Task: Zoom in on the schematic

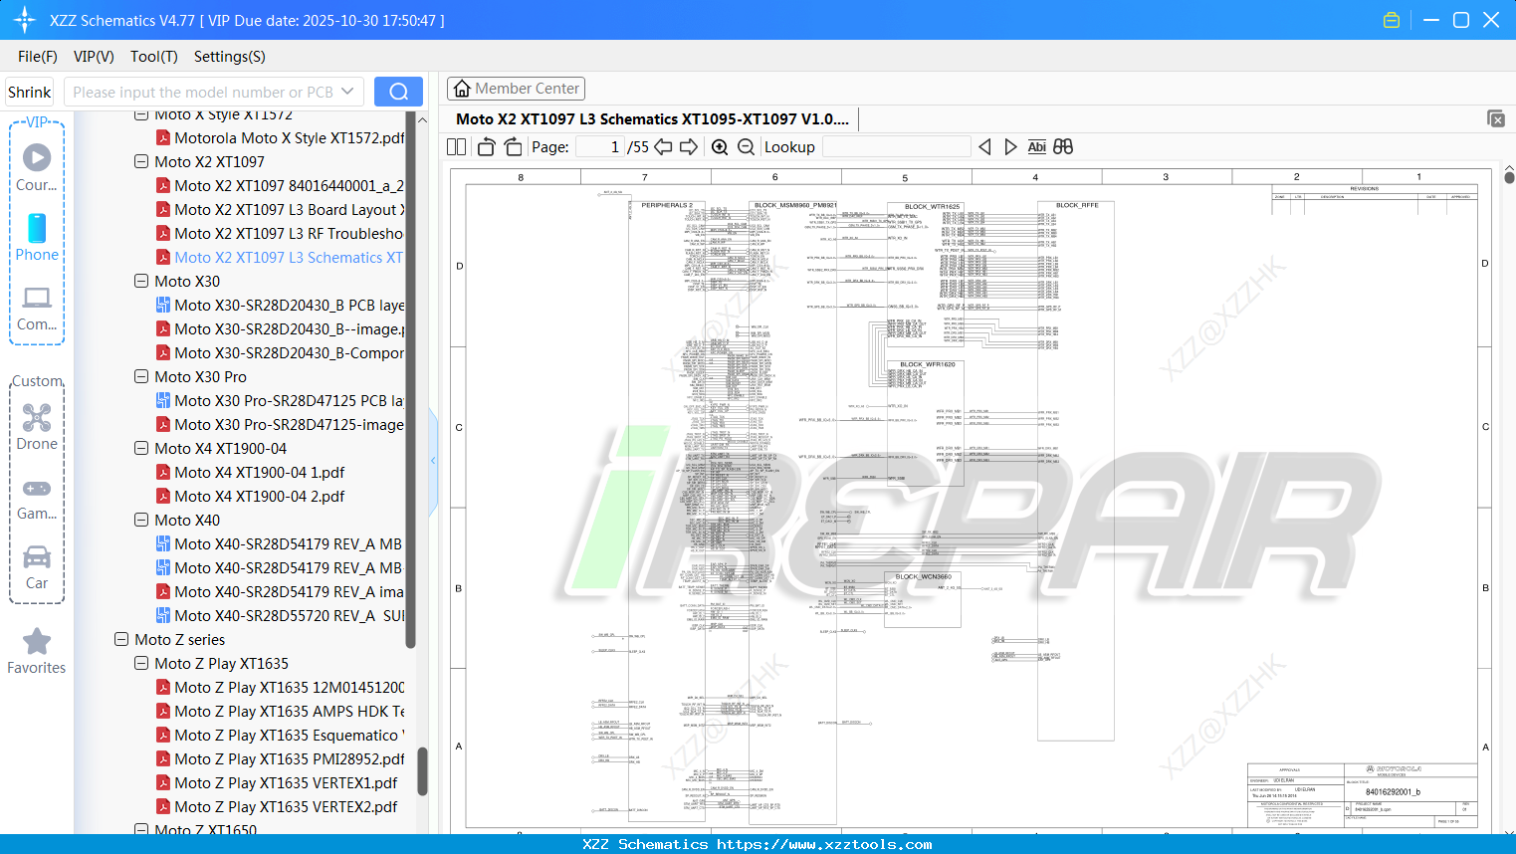Action: (x=719, y=146)
